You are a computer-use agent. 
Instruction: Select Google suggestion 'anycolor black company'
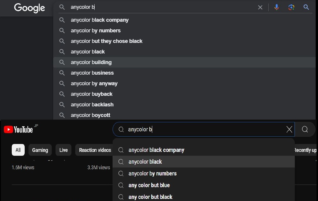point(184,20)
